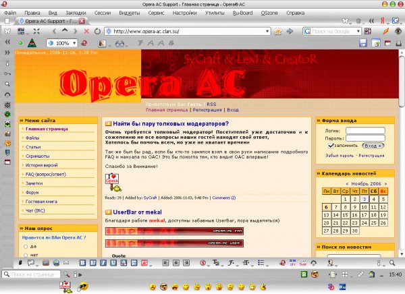Image resolution: width=405 pixels, height=294 pixels.
Task: Click the up-arrow navigation icon
Action: pos(65,31)
